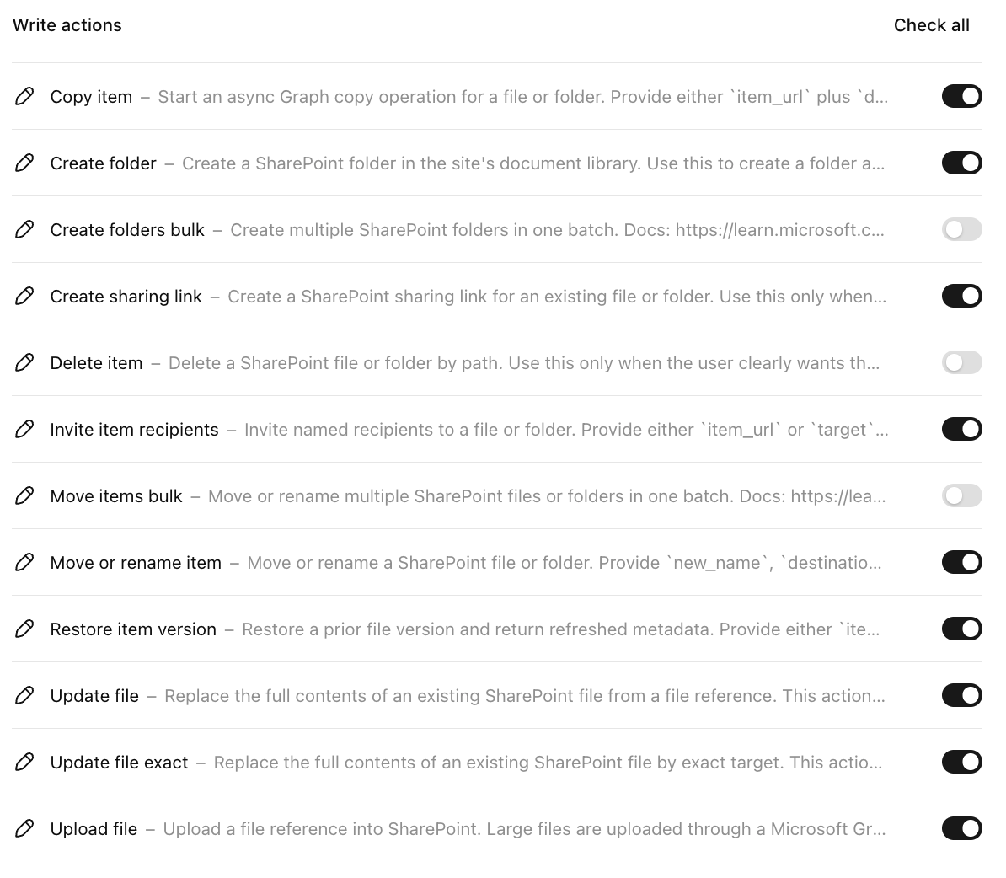Click the pencil icon for Restore item version
The image size is (1006, 878).
(24, 629)
